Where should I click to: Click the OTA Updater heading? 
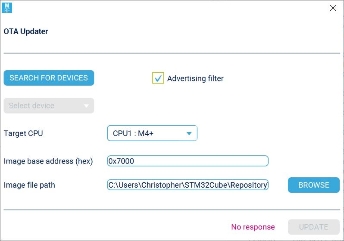click(x=26, y=31)
